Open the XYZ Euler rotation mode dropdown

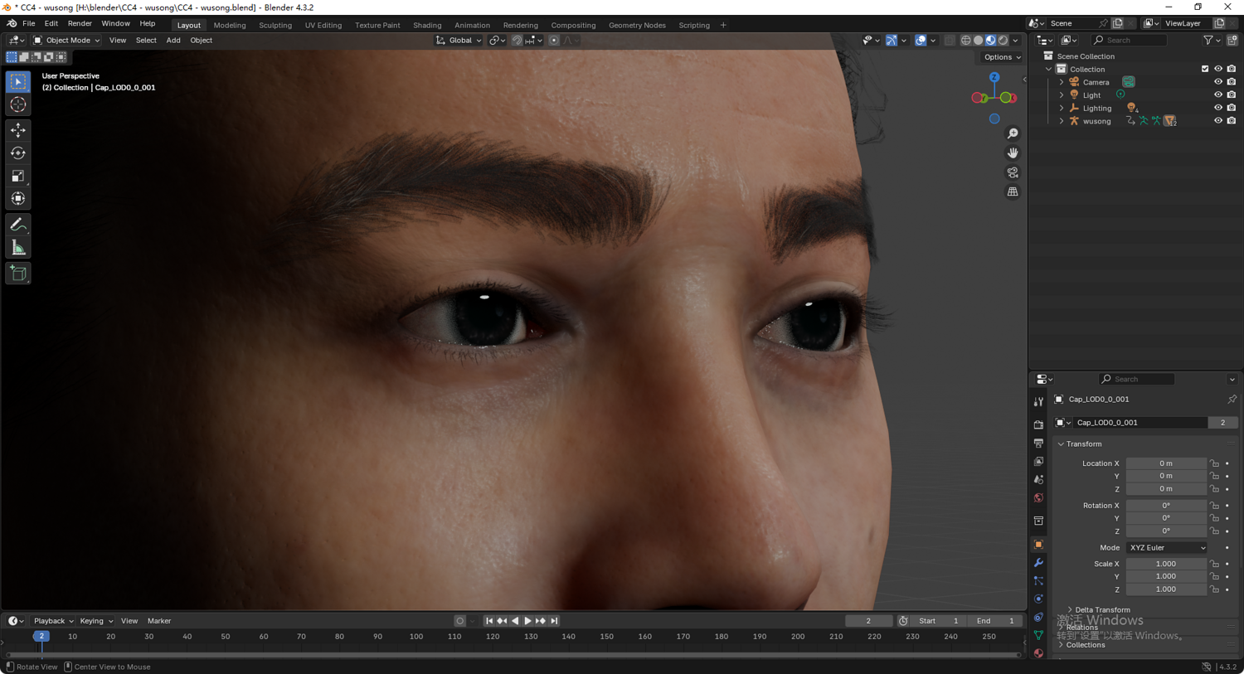tap(1166, 548)
